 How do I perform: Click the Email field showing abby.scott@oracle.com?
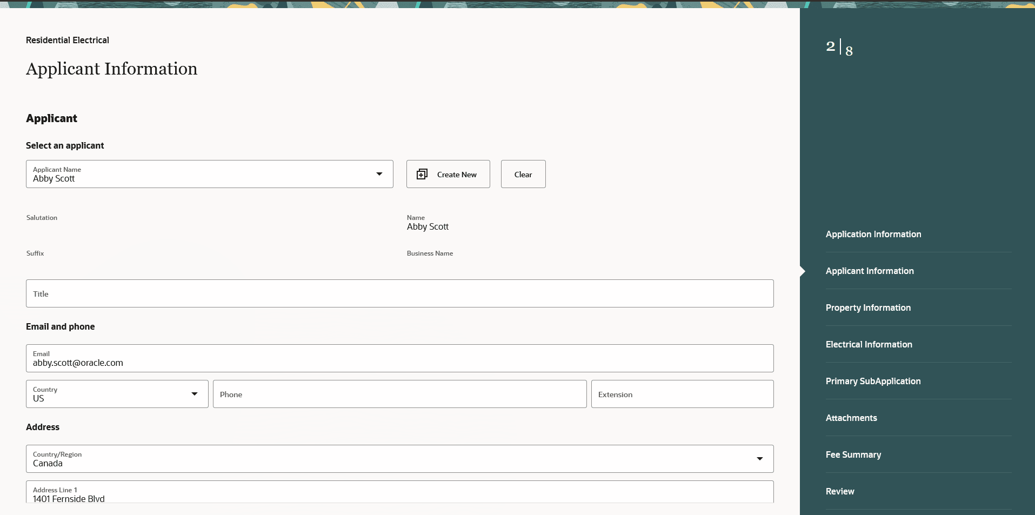[399, 358]
